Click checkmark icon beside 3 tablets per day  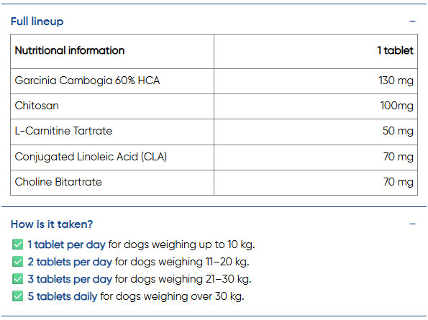(18, 279)
